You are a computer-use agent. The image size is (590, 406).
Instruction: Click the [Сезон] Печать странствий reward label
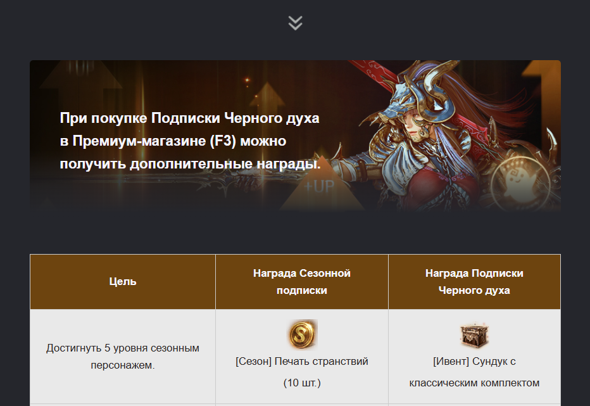click(302, 361)
